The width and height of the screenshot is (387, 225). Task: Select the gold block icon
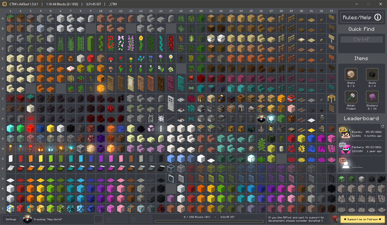click(50, 129)
